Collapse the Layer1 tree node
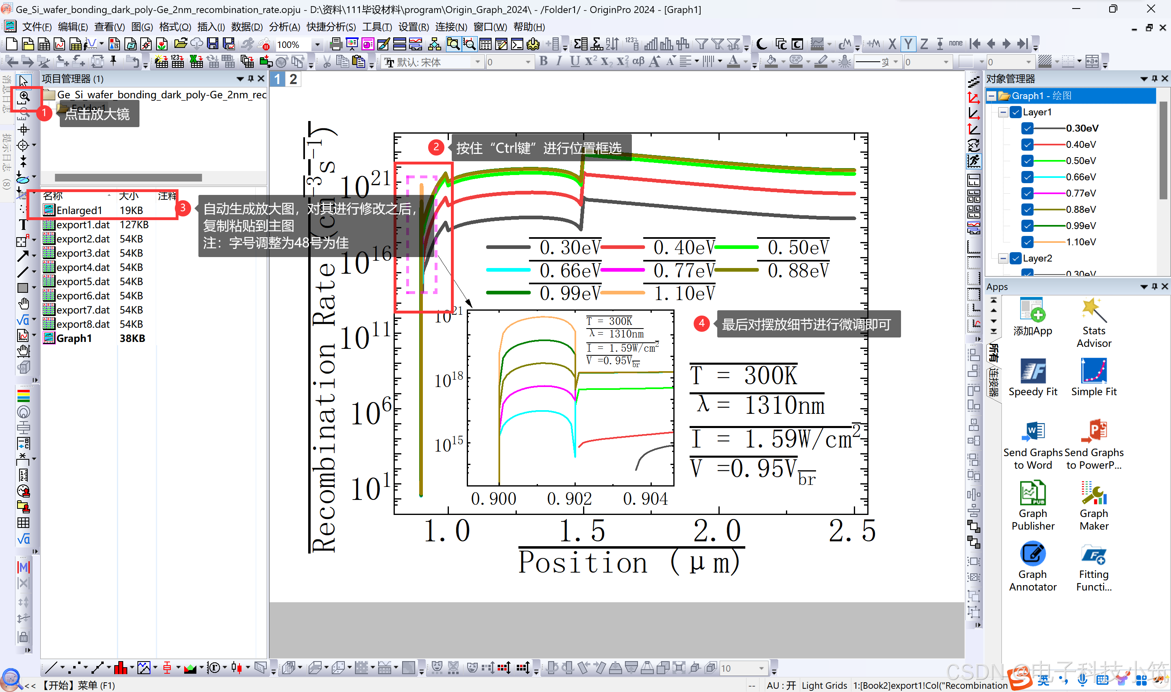 click(x=1003, y=112)
